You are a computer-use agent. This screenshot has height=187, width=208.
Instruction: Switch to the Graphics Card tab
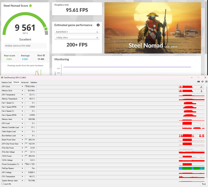(x=6, y=82)
